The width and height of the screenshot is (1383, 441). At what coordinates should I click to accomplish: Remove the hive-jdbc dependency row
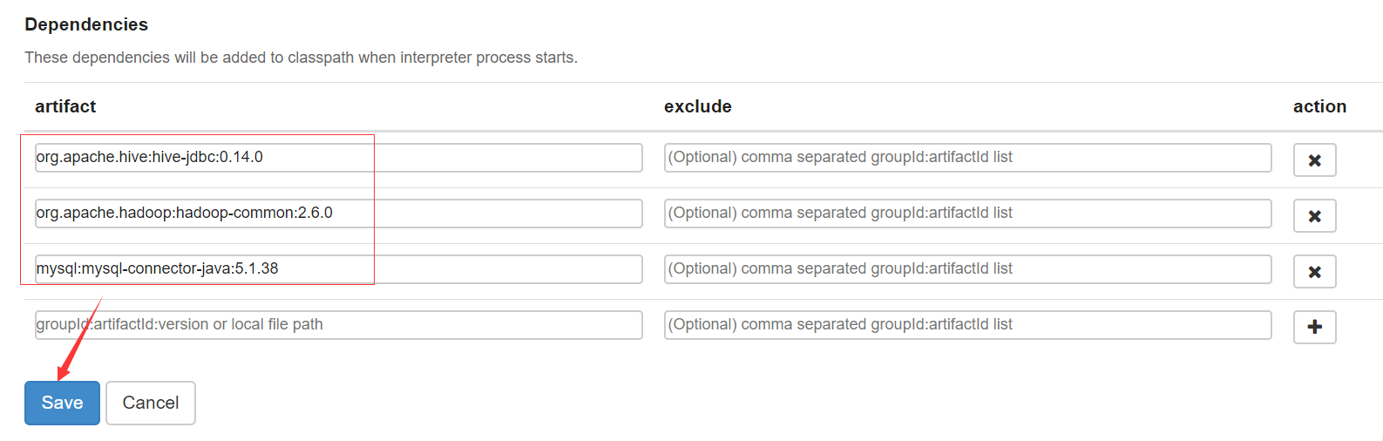pyautogui.click(x=1314, y=159)
